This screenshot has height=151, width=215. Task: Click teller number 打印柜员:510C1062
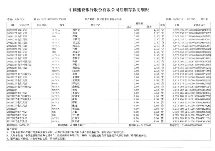[x=140, y=125]
